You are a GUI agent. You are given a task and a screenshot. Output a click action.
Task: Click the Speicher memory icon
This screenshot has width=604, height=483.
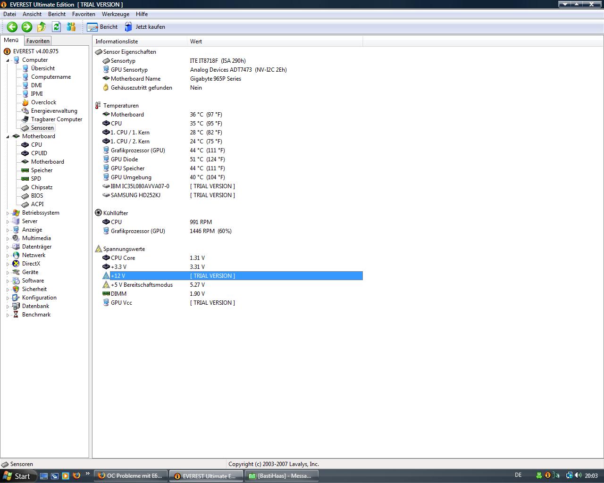click(x=25, y=170)
